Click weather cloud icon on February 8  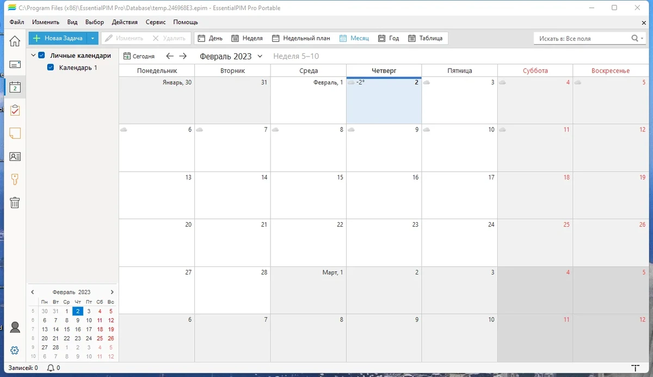coord(275,130)
